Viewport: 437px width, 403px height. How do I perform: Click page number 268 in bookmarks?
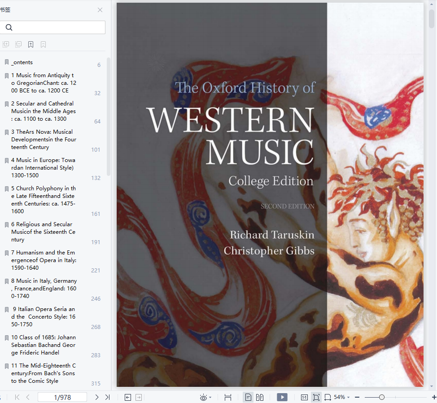[96, 327]
